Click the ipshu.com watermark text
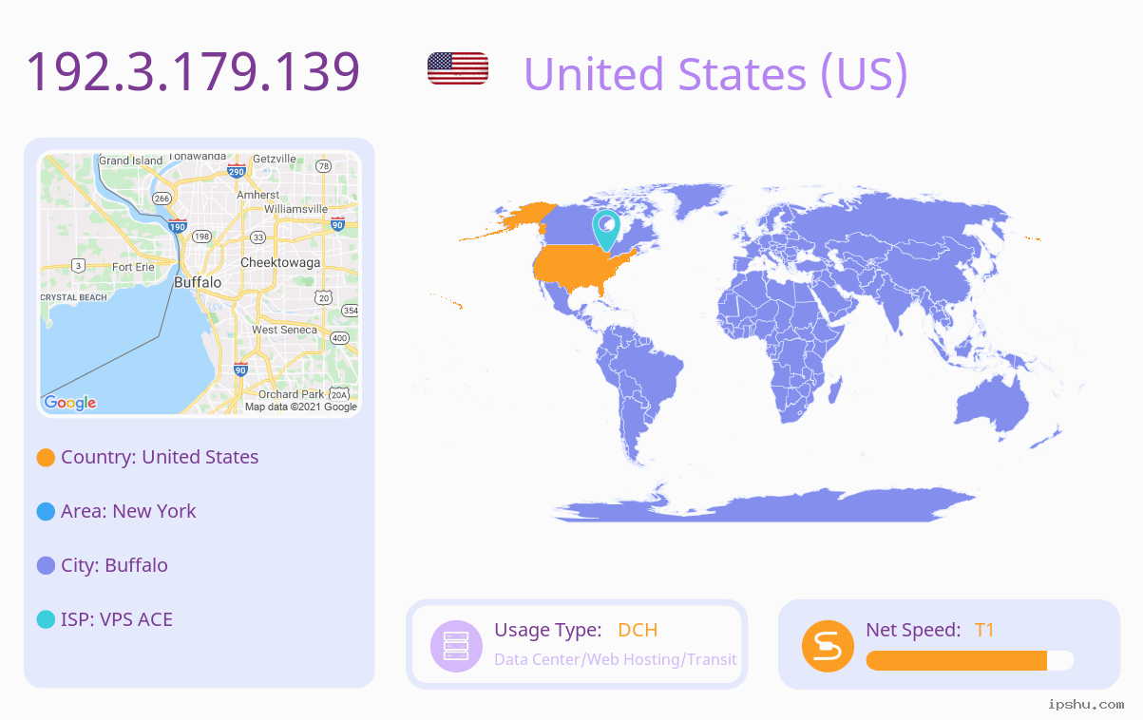 coord(1086,704)
